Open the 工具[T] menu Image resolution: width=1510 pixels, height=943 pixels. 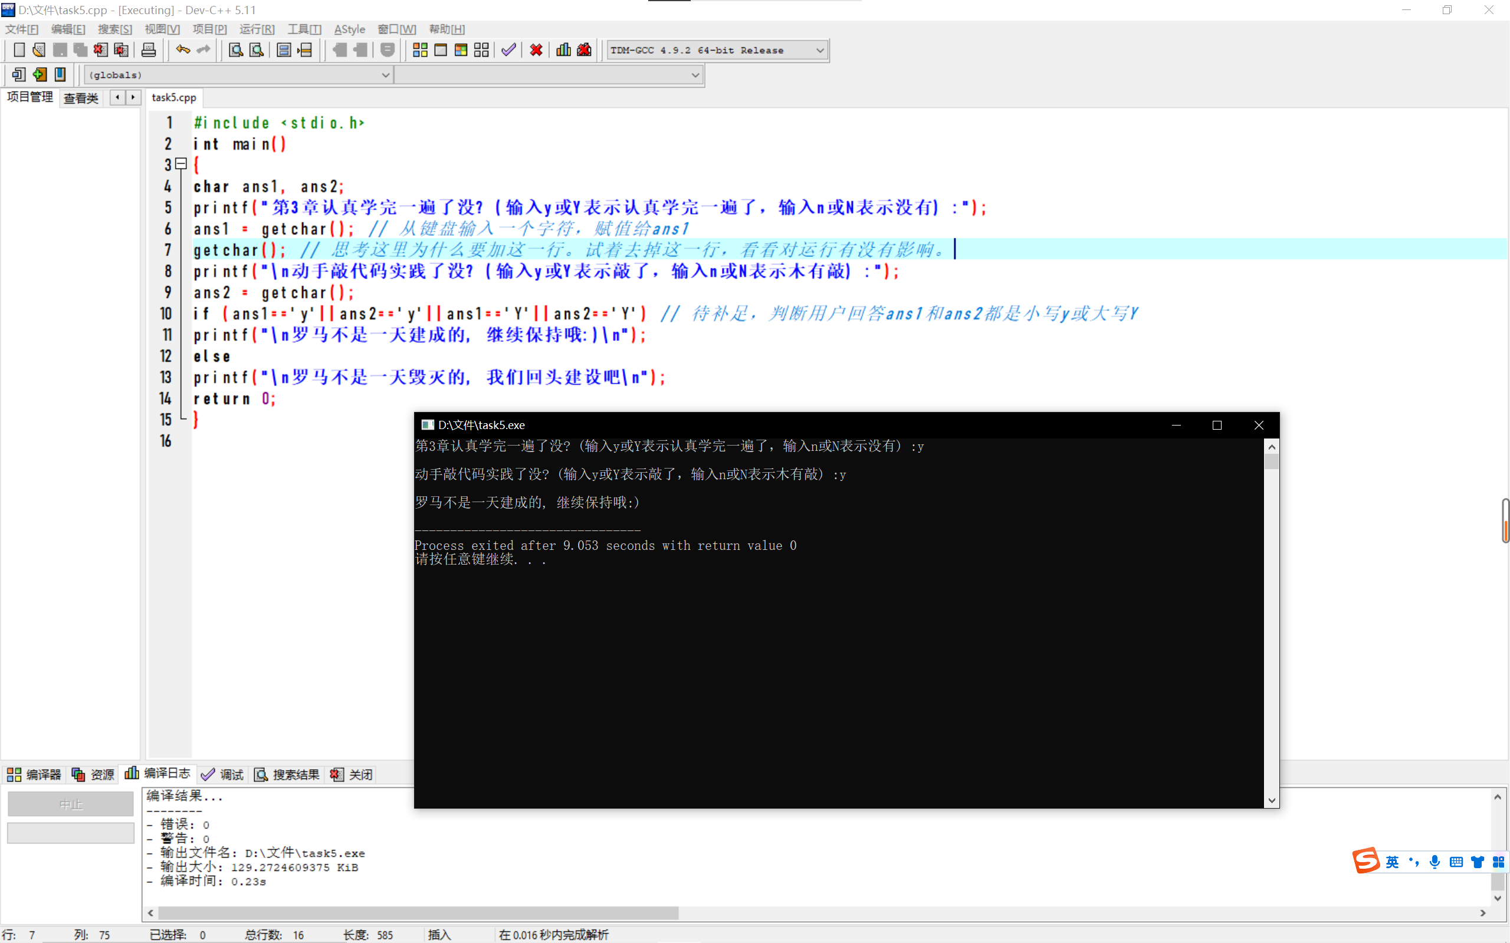[x=304, y=29]
